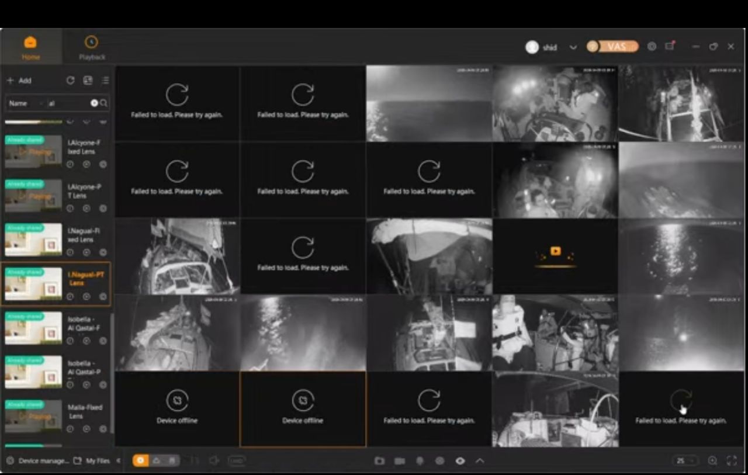Open the Name filter dropdown
The height and width of the screenshot is (475, 748).
[x=26, y=103]
